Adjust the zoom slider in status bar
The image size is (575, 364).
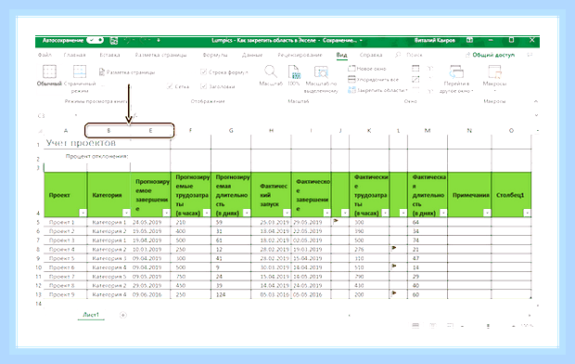tap(488, 325)
